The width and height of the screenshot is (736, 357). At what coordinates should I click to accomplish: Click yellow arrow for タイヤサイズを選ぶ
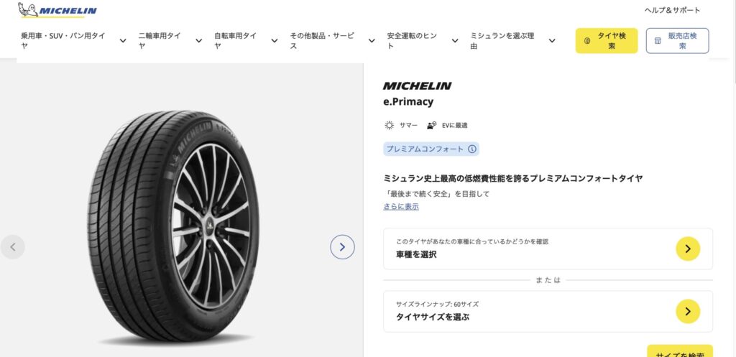[688, 311]
